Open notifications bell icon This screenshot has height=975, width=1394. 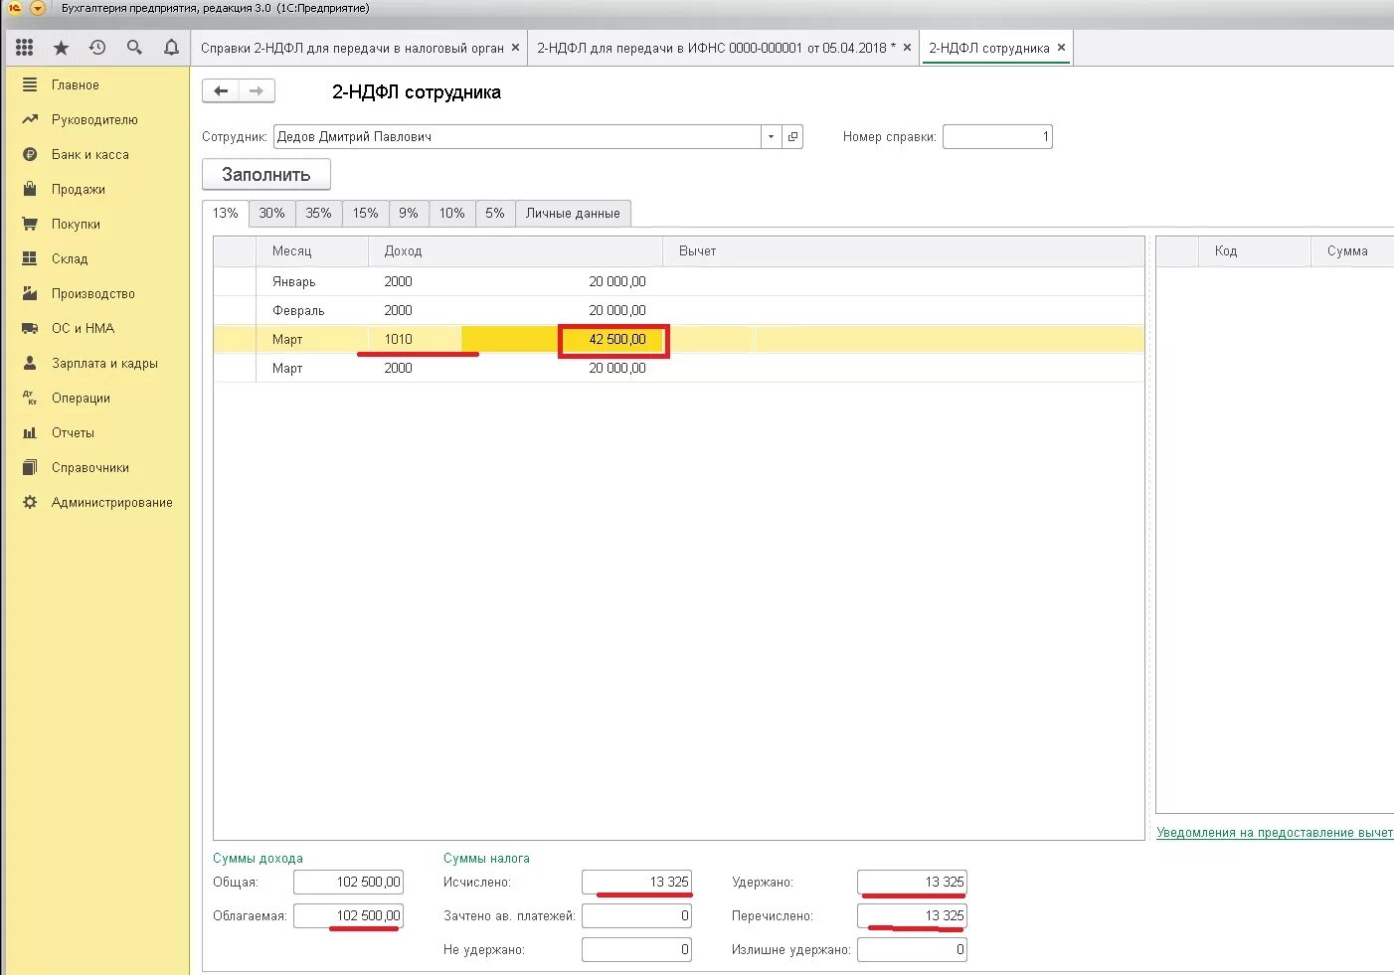(x=171, y=47)
